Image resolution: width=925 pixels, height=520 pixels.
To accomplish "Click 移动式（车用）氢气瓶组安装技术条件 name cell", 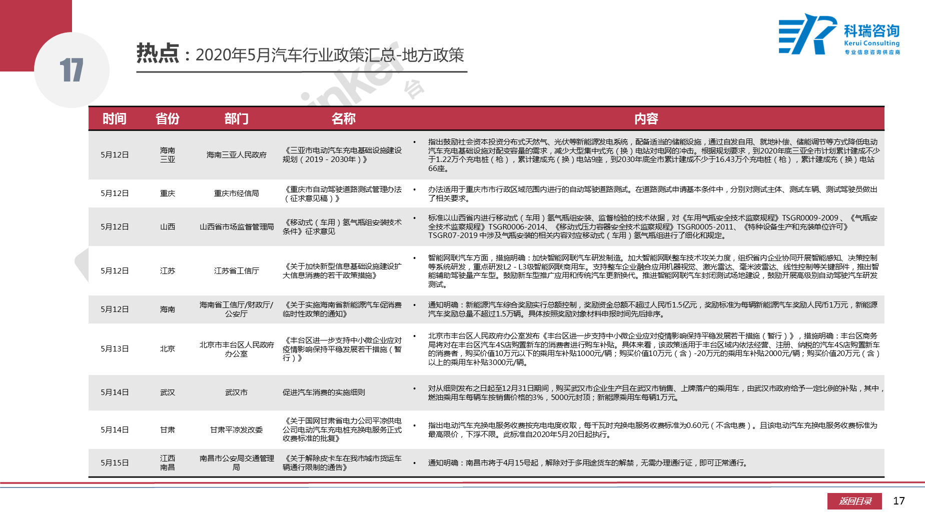I will (x=342, y=227).
